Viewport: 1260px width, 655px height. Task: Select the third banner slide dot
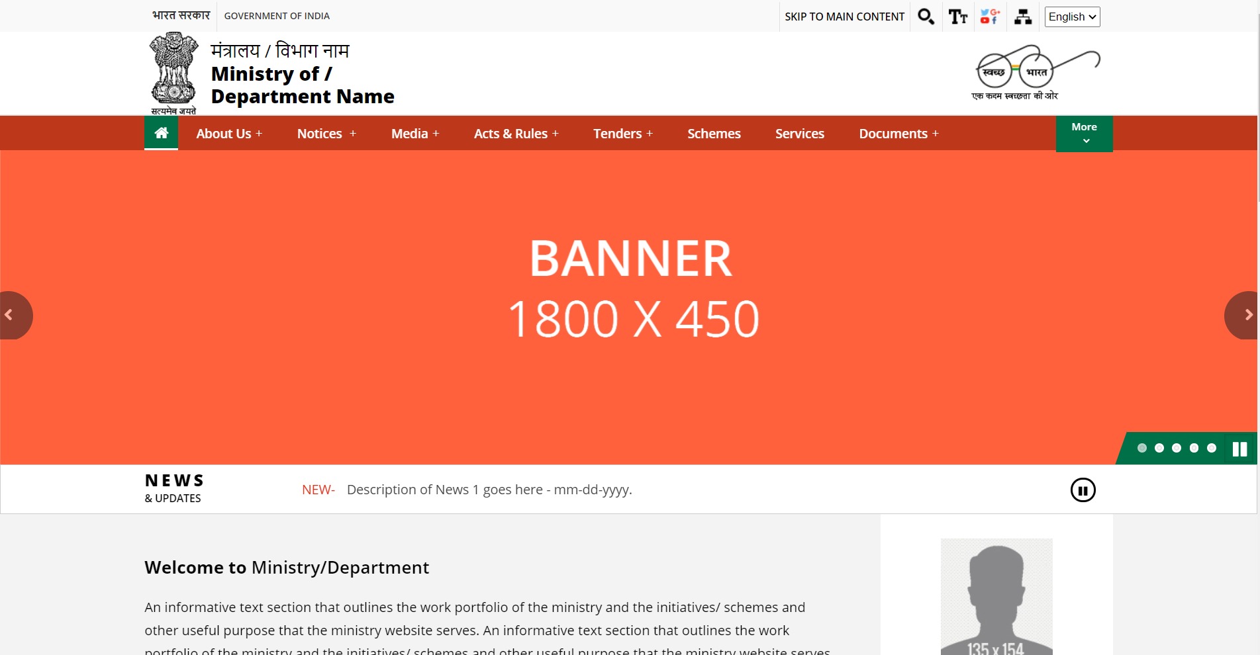point(1177,448)
